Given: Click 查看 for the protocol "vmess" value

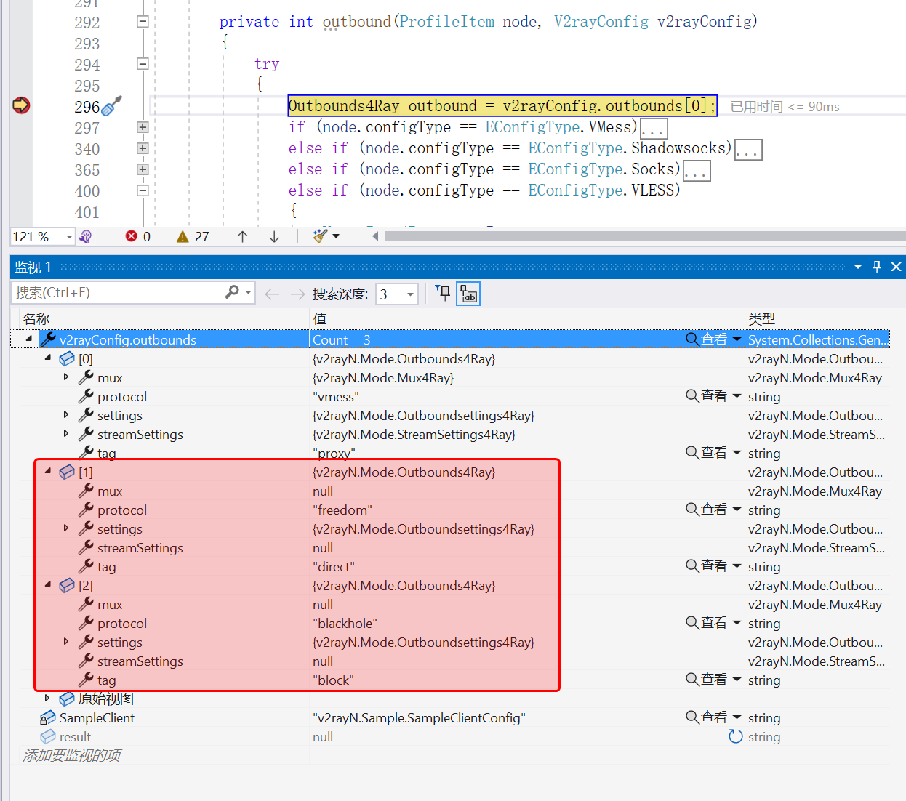Looking at the screenshot, I should click(706, 396).
